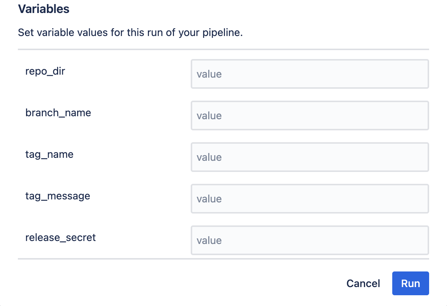Select the tag_name value text box
The width and height of the screenshot is (447, 306).
[x=310, y=157]
